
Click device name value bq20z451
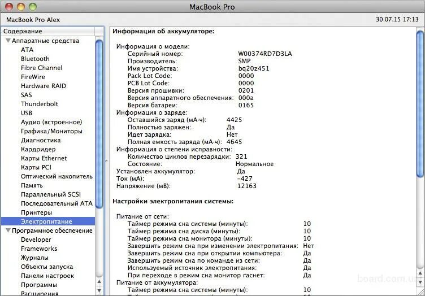(x=254, y=68)
